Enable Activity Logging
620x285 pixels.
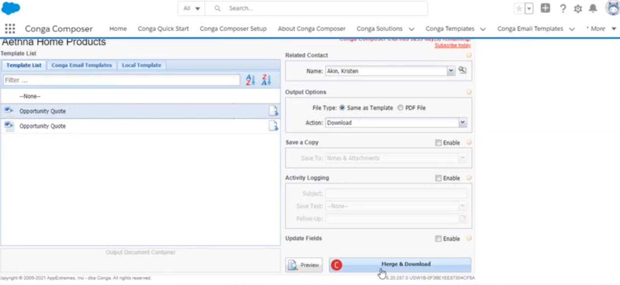[438, 178]
